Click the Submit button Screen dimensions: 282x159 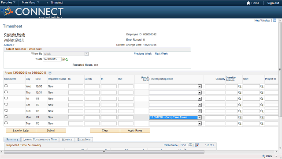coord(51,131)
